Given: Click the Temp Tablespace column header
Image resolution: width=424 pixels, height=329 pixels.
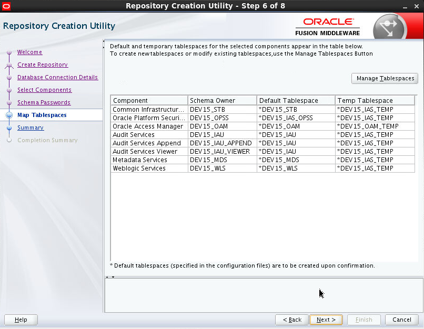Looking at the screenshot, I should pos(375,101).
